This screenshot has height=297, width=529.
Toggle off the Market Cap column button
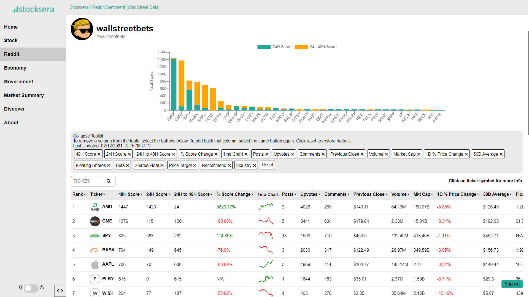tap(407, 154)
